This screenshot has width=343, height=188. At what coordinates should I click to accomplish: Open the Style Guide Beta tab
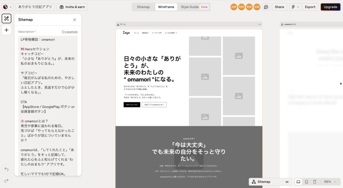click(x=194, y=7)
